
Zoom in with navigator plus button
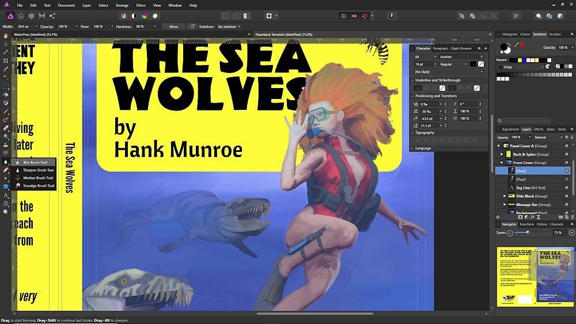pos(571,232)
